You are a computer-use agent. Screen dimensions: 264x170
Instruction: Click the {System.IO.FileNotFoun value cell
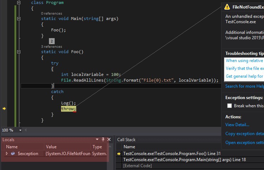(68, 154)
